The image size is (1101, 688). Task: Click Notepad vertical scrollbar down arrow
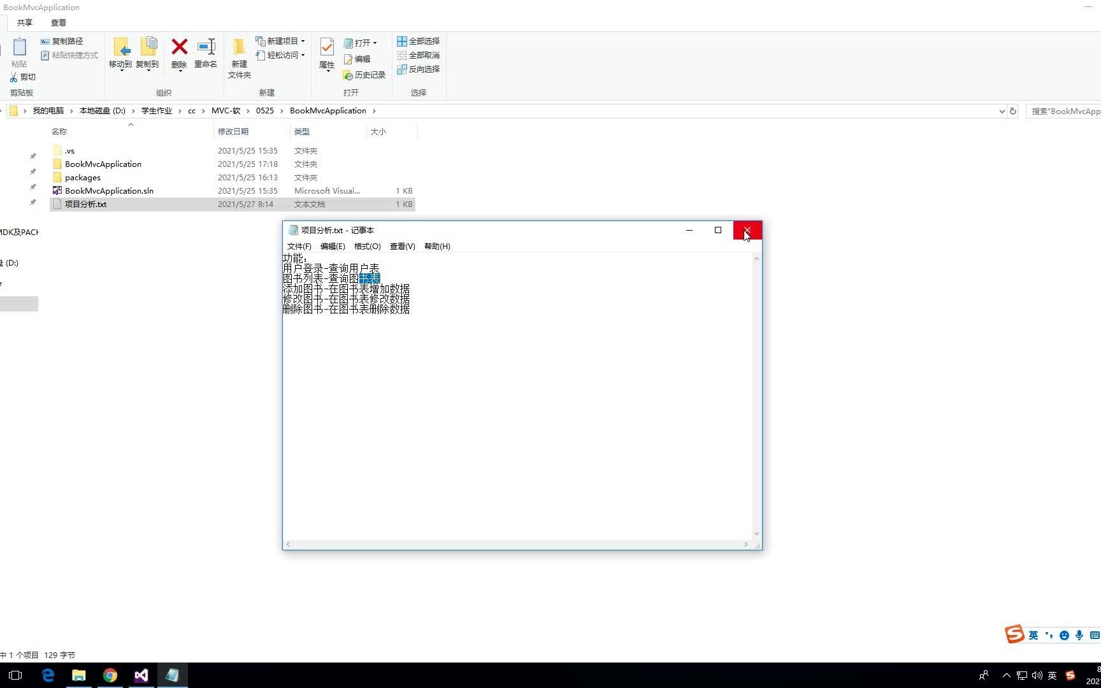(x=756, y=534)
